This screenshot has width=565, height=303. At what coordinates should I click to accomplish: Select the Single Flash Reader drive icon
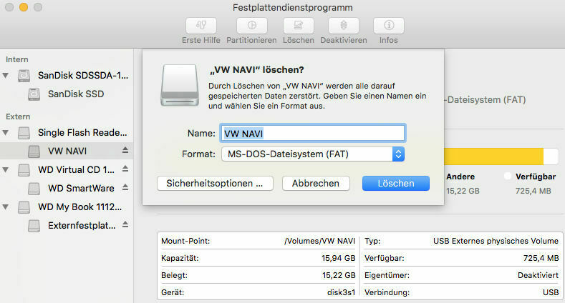pos(24,133)
